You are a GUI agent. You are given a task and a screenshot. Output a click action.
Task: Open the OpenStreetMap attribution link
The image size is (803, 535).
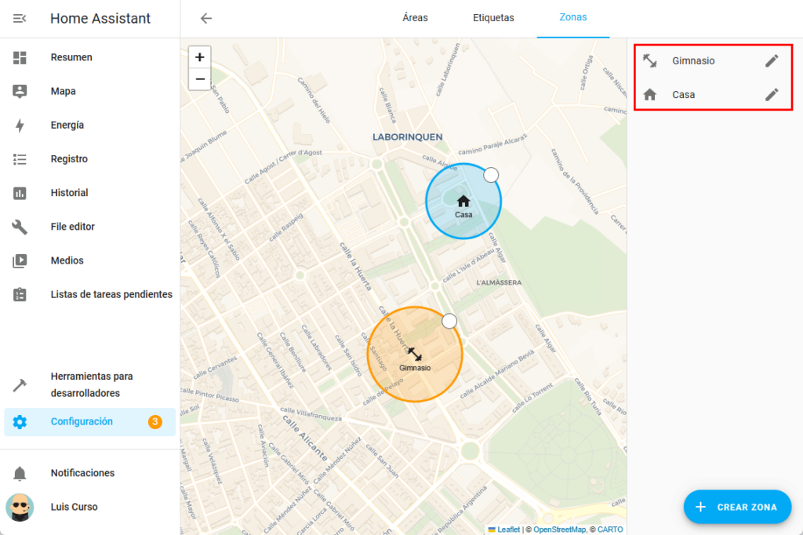(559, 530)
